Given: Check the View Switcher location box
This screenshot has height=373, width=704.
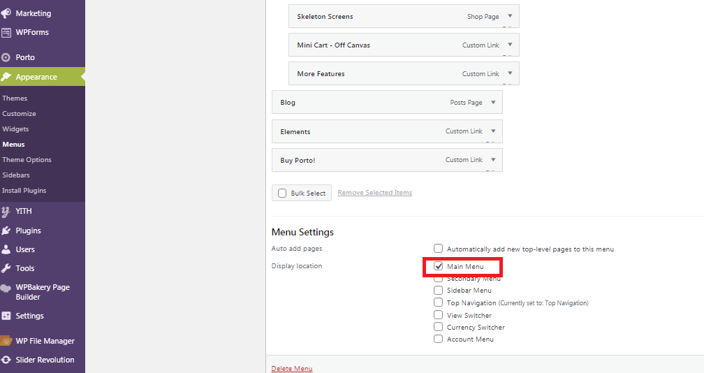Looking at the screenshot, I should click(x=438, y=314).
